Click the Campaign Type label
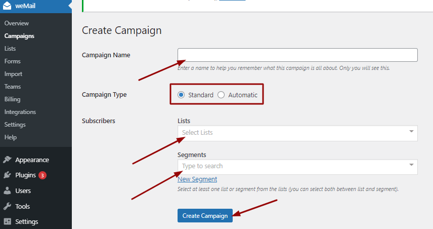The height and width of the screenshot is (229, 433). (104, 95)
